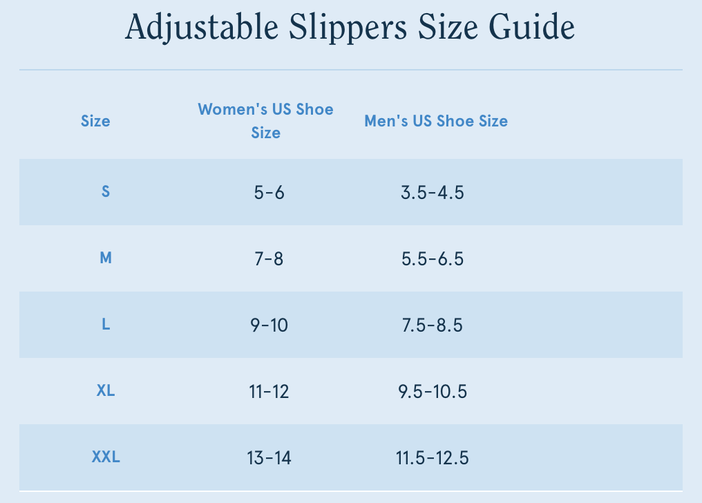Select women's size 7-8 cell

pyautogui.click(x=269, y=259)
